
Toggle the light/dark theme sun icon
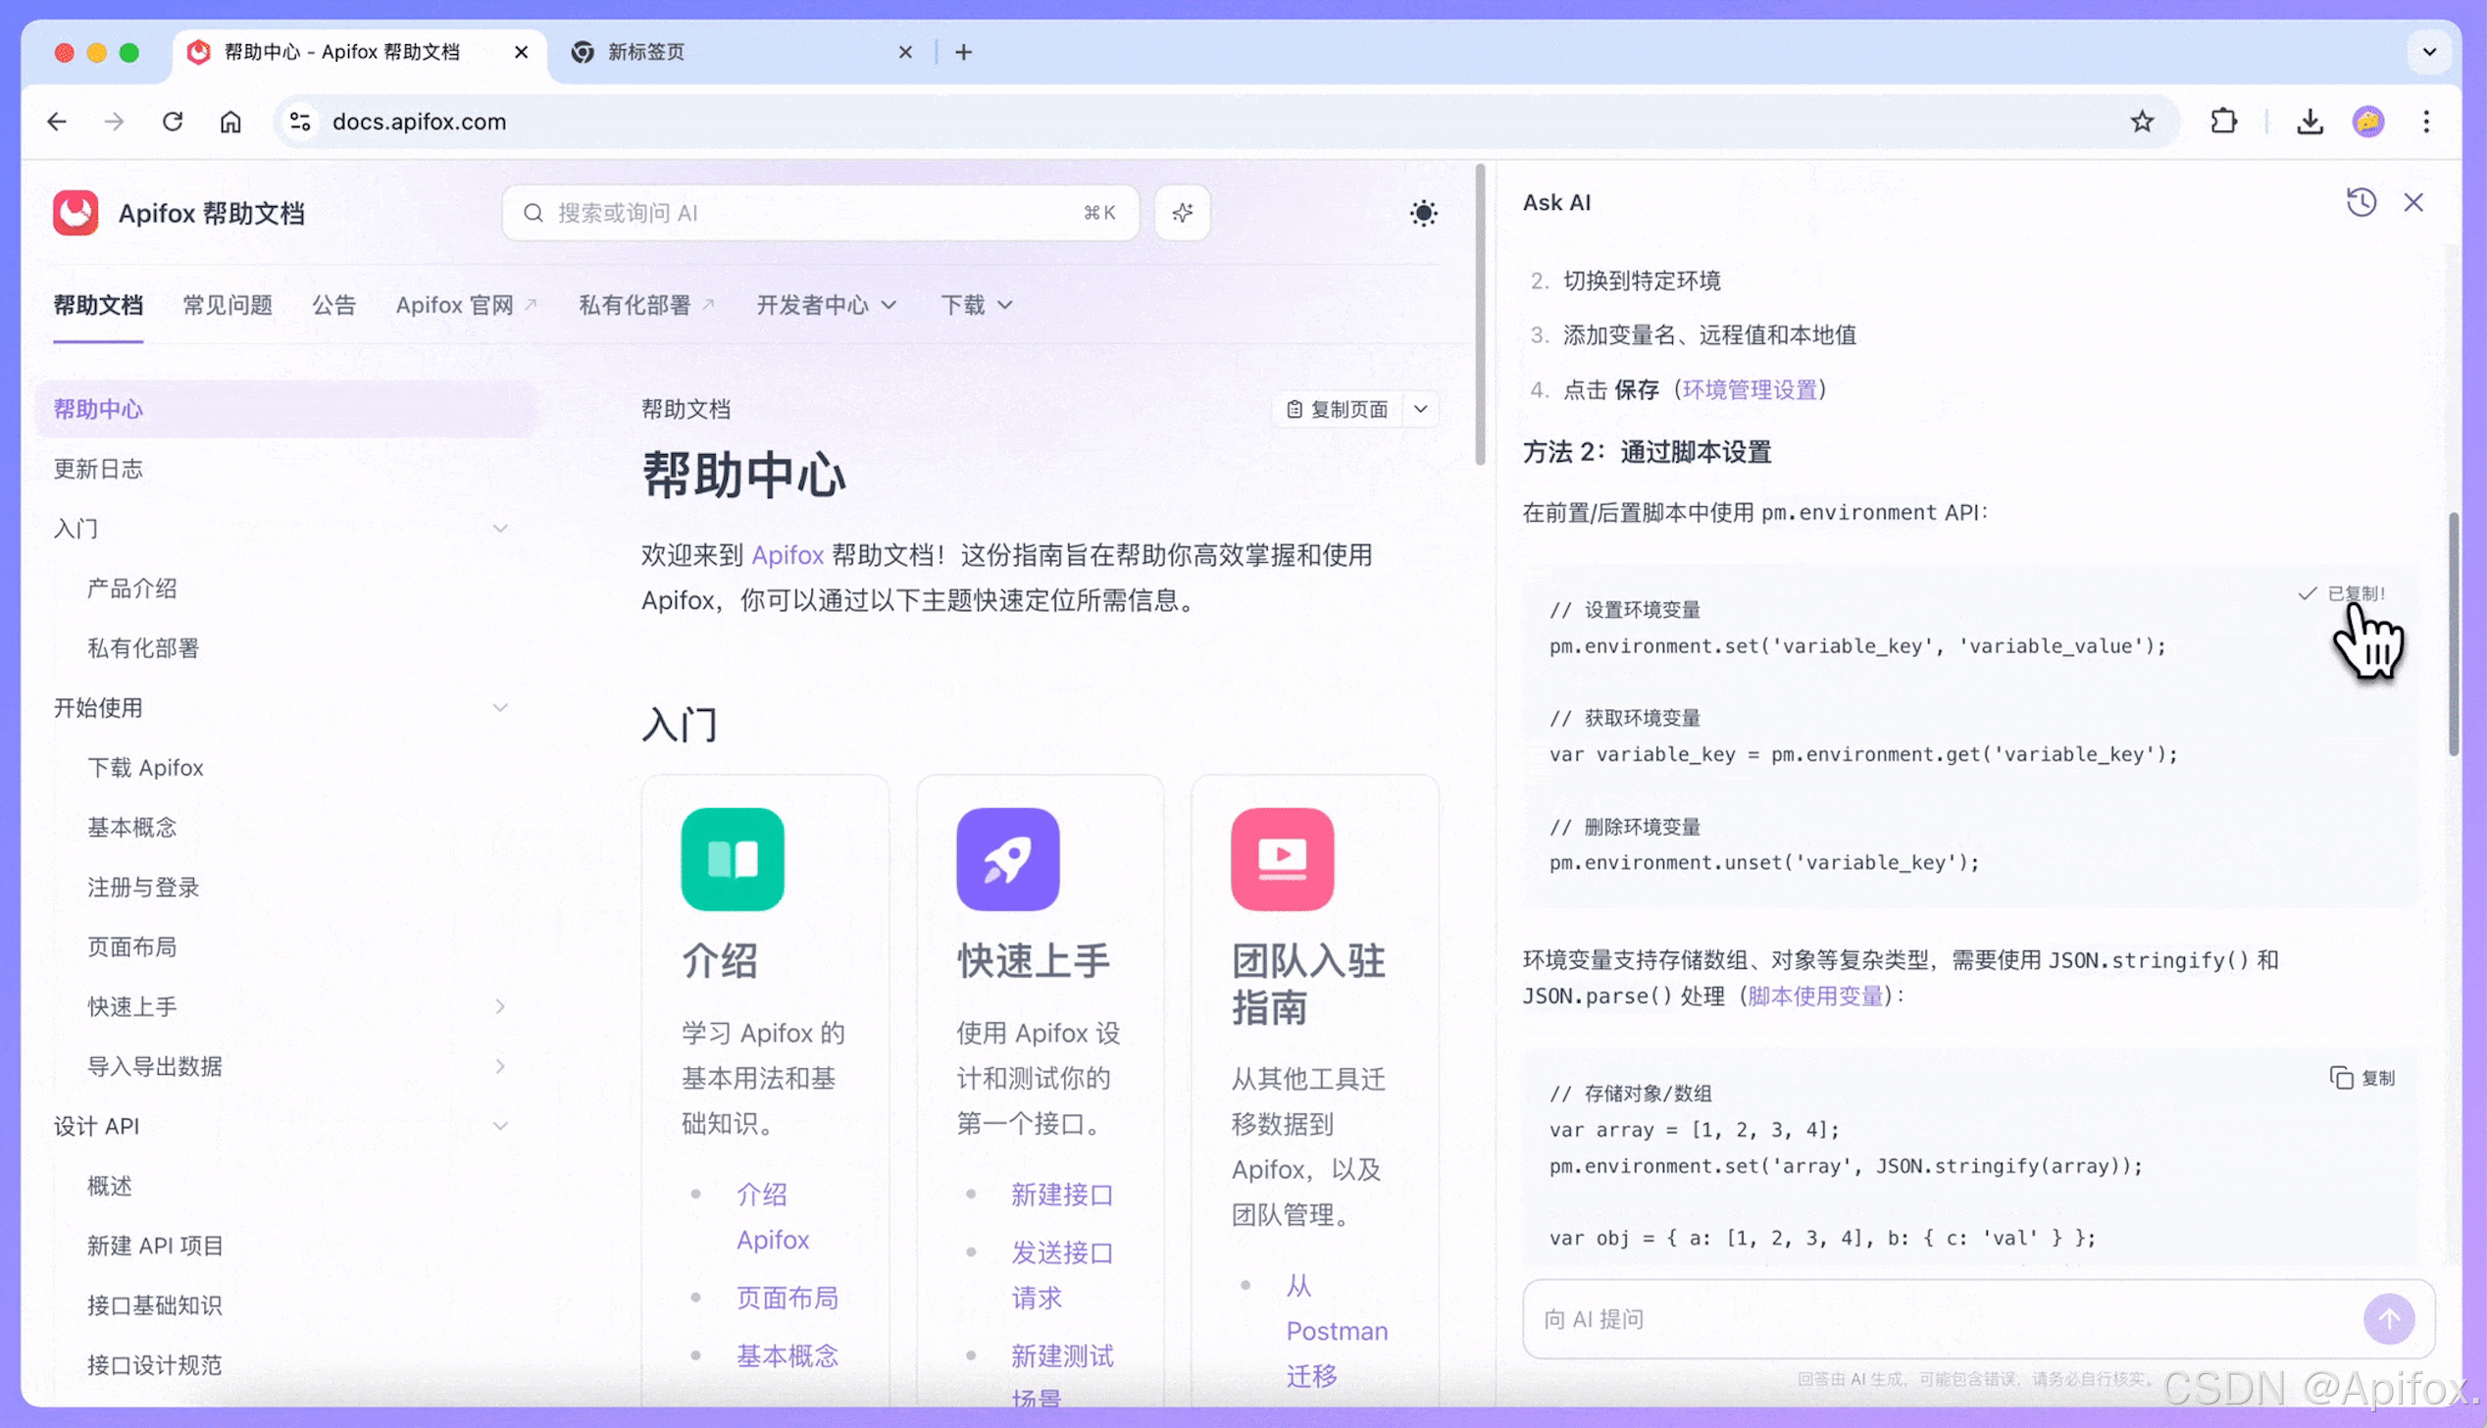pos(1423,213)
